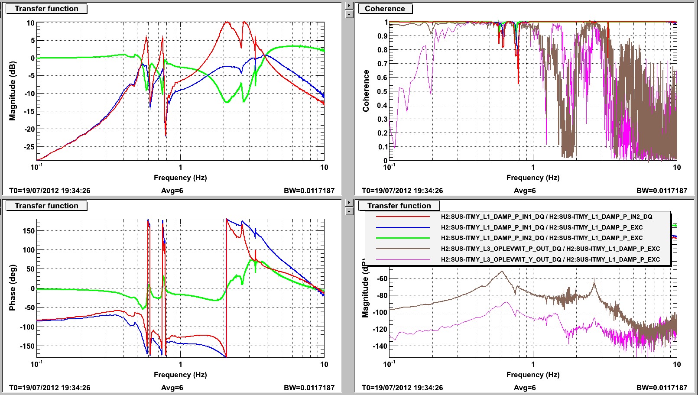The image size is (698, 395).
Task: Select legend entry DAMP_P_IN2_DQ / DAMP_P_EXC
Action: [x=542, y=238]
